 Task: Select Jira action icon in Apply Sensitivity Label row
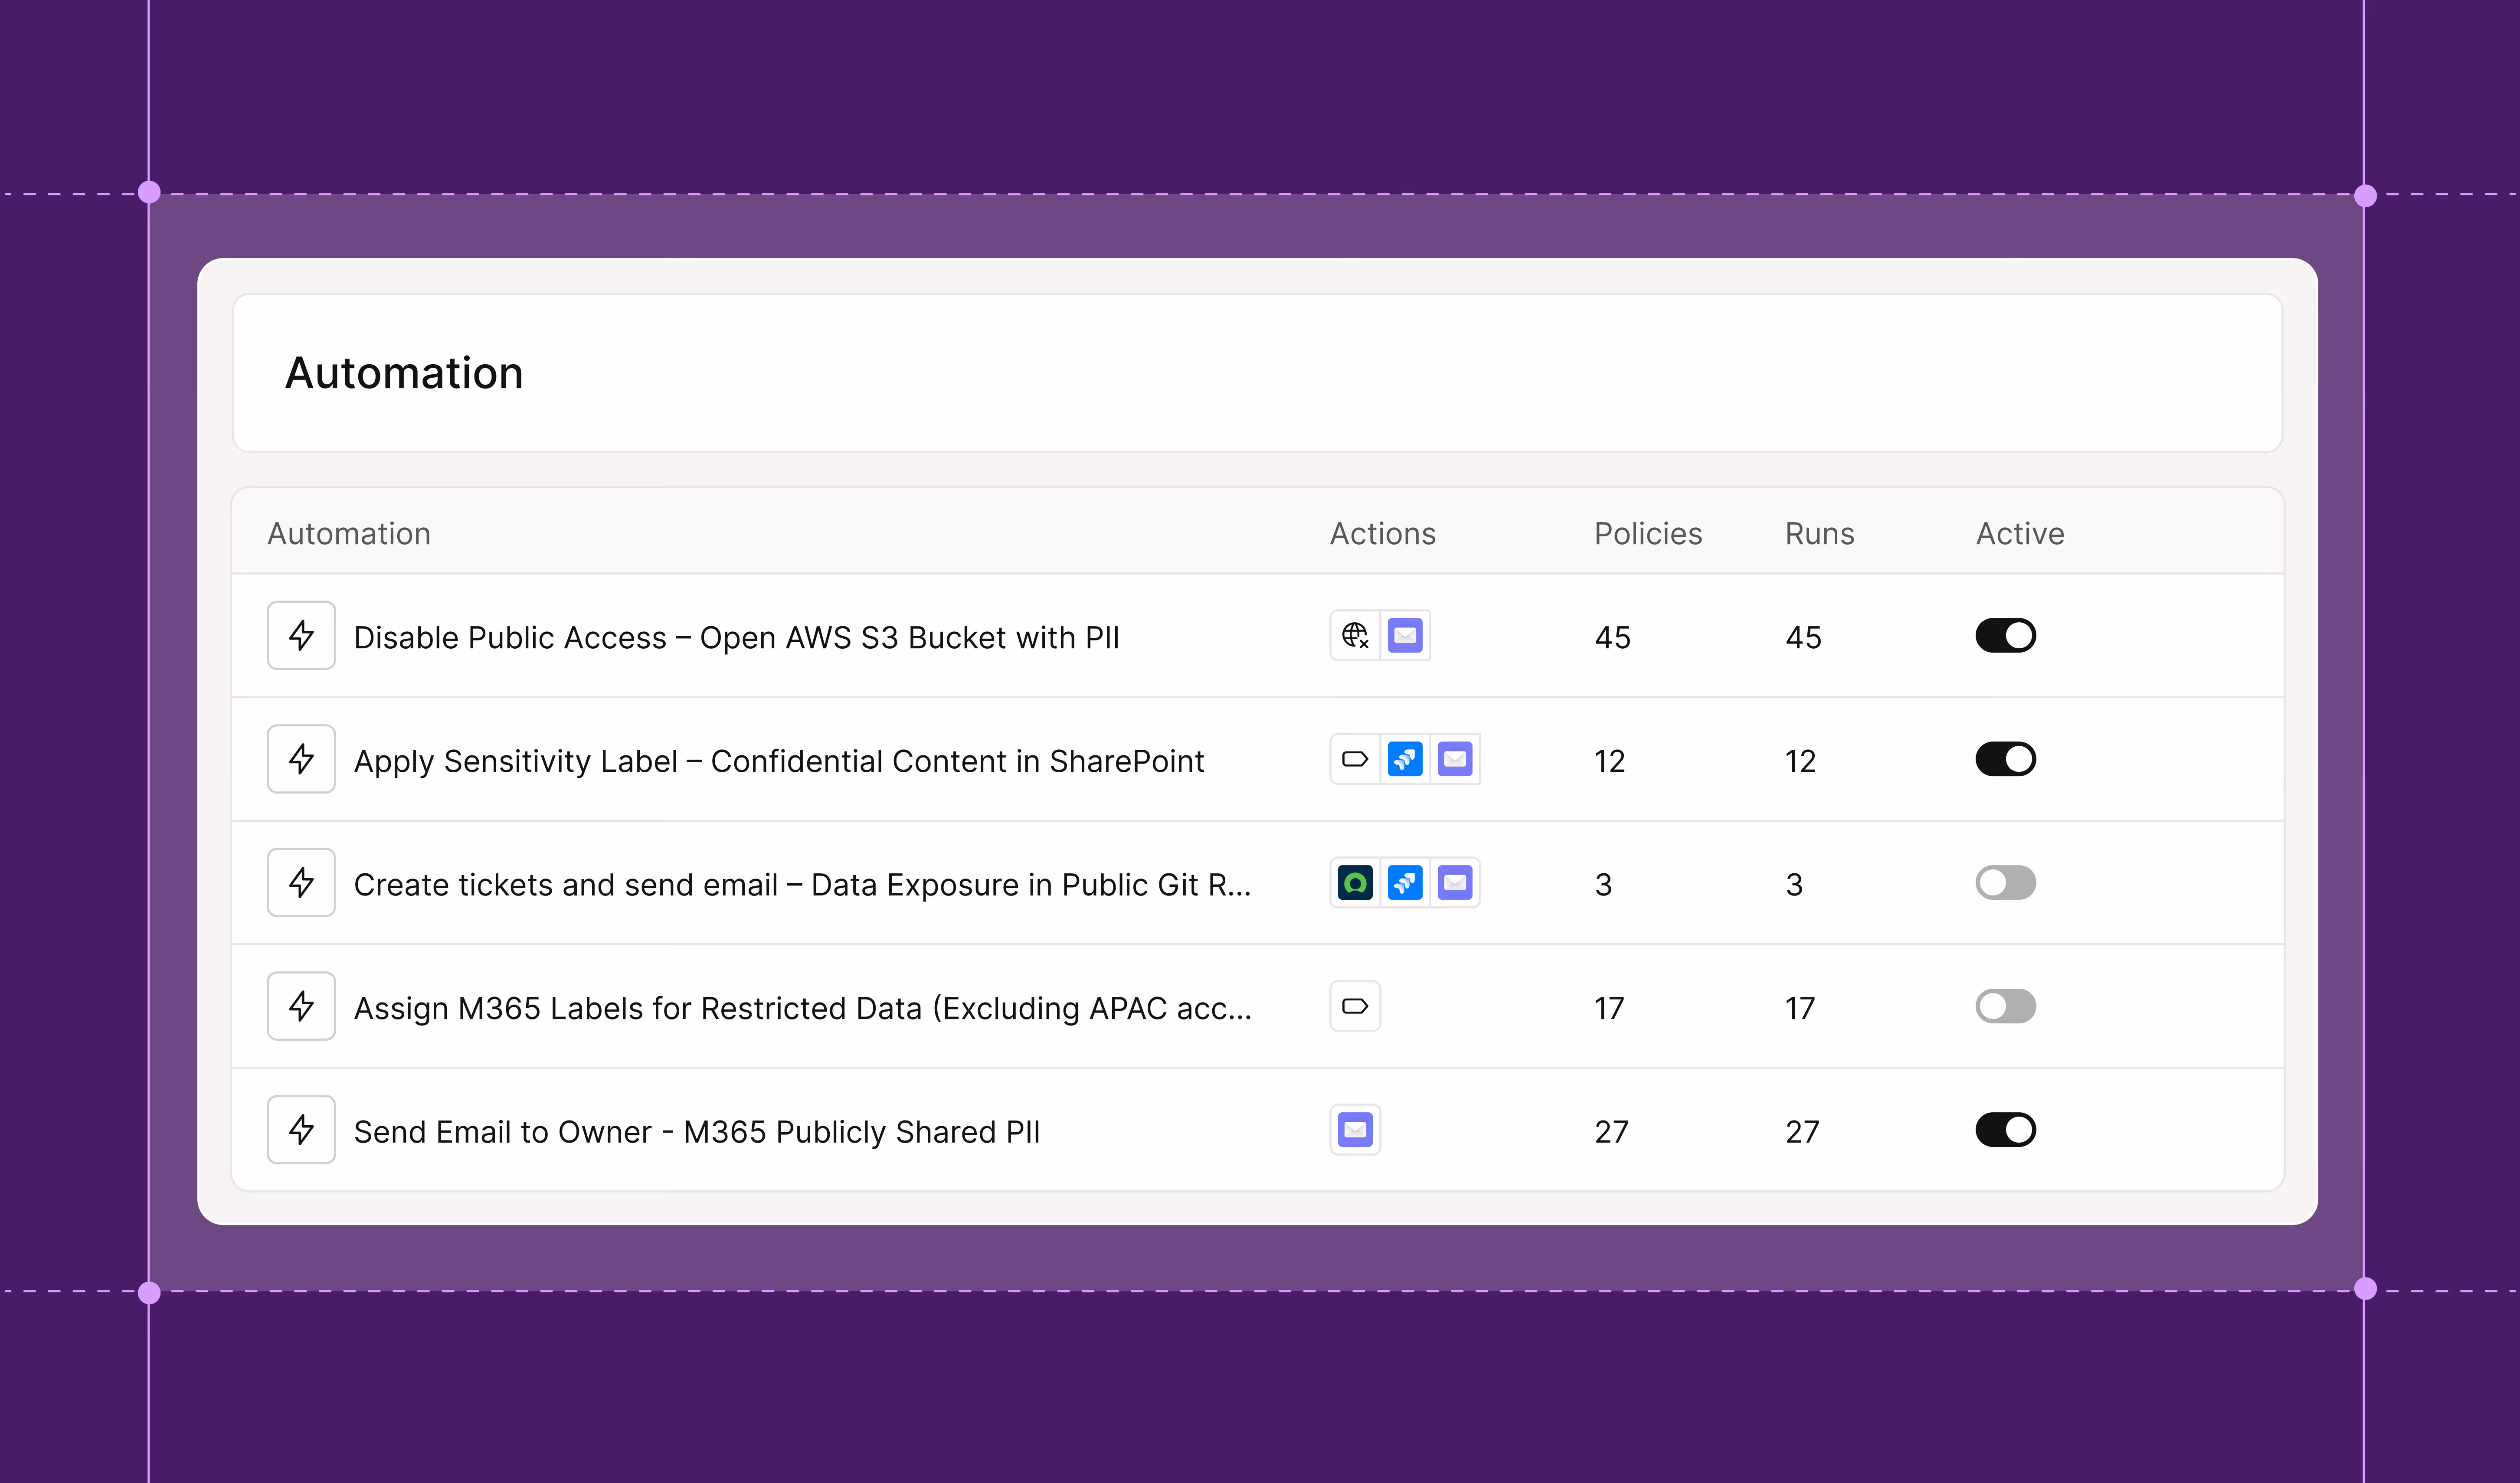coord(1405,759)
